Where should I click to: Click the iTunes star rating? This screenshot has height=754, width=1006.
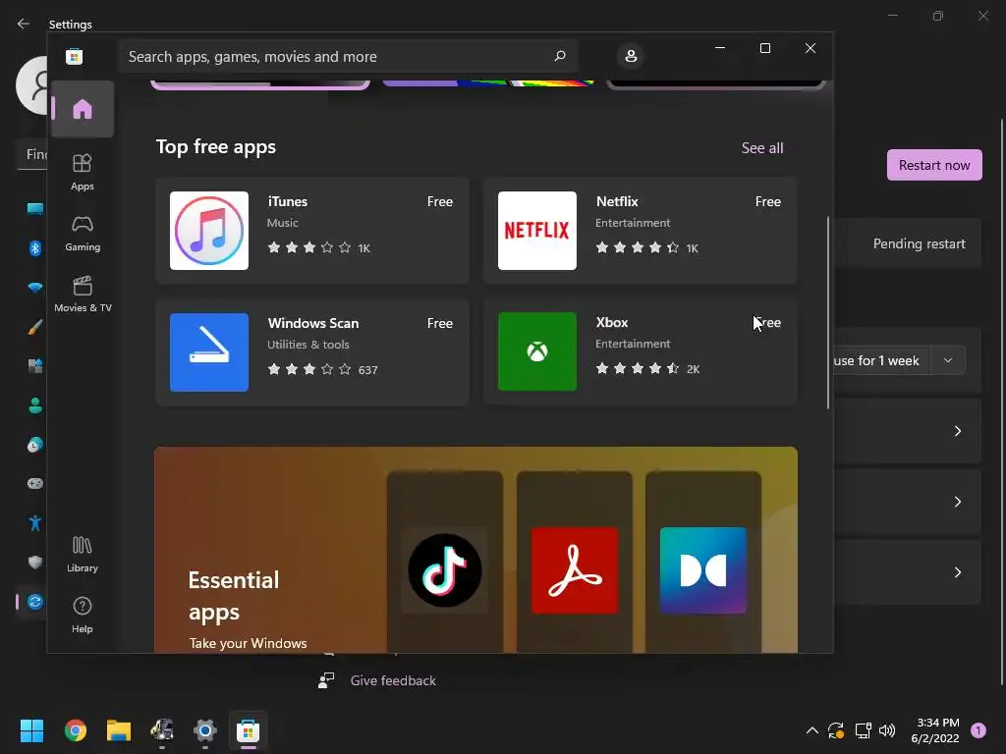point(309,247)
